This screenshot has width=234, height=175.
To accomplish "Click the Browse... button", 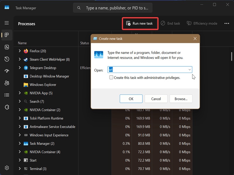I will point(181,99).
